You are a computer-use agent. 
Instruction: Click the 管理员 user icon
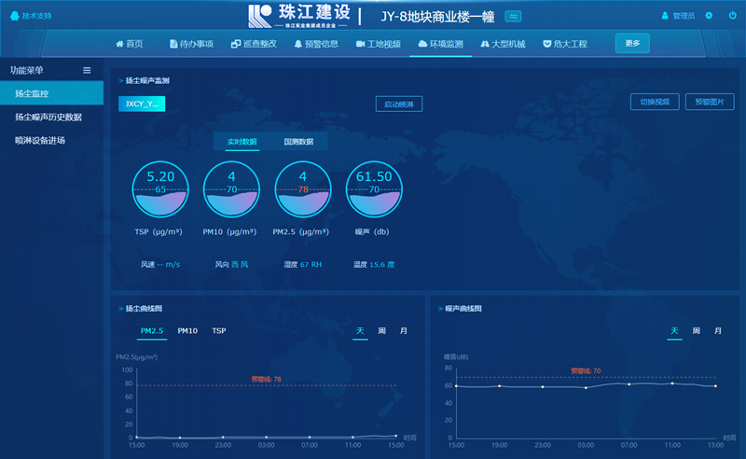(x=665, y=16)
